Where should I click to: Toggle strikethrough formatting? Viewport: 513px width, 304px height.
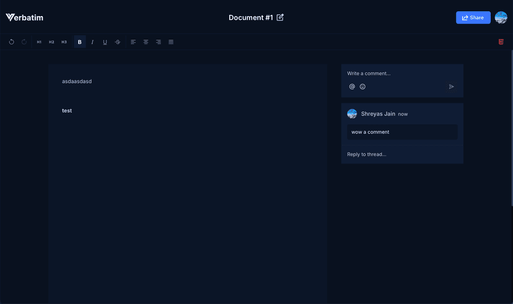pyautogui.click(x=118, y=42)
